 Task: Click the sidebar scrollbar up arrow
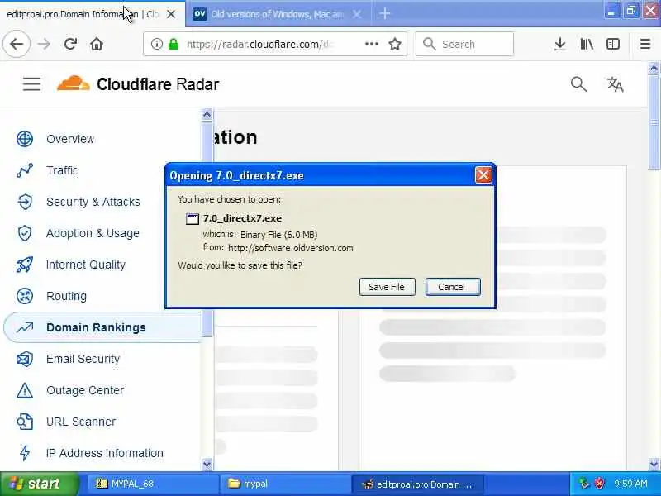[207, 115]
